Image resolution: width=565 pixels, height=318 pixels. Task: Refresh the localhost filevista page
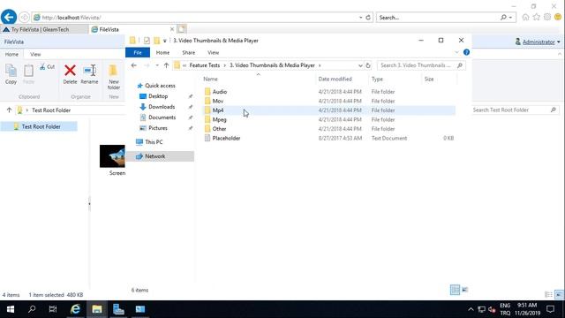368,18
